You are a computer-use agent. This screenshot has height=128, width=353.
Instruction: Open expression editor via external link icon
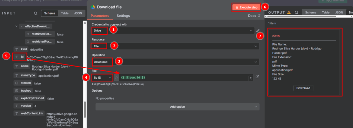click(257, 77)
